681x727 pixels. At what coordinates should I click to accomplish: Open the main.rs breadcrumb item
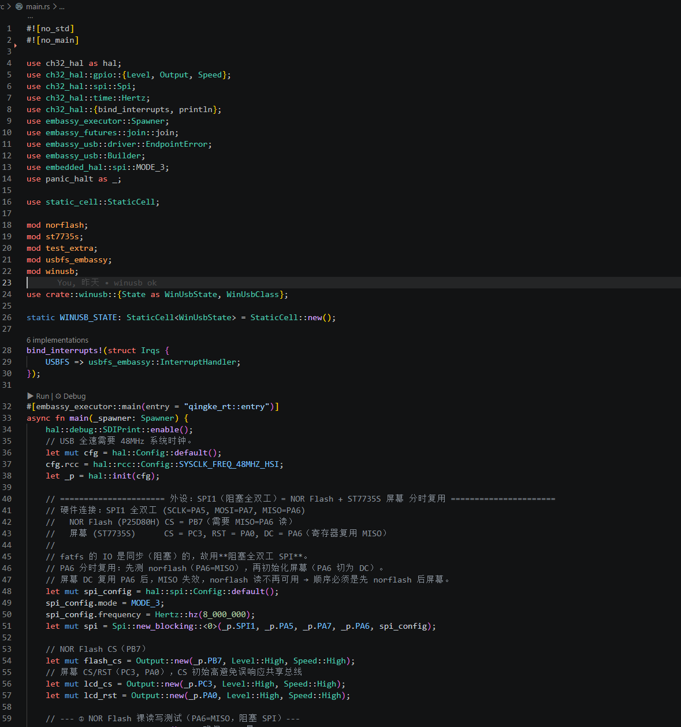click(38, 6)
